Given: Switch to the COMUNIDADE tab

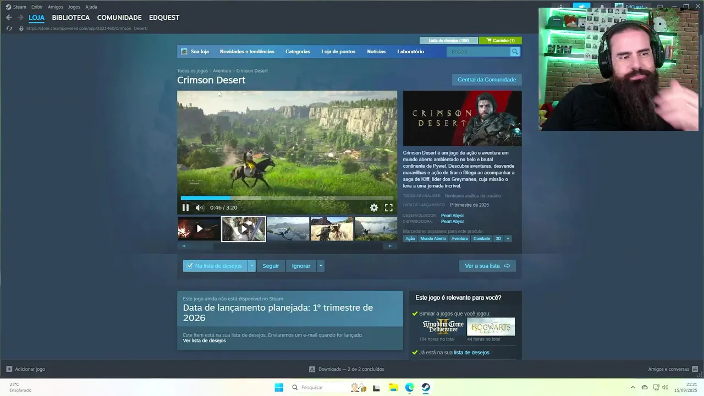Looking at the screenshot, I should click(x=119, y=18).
